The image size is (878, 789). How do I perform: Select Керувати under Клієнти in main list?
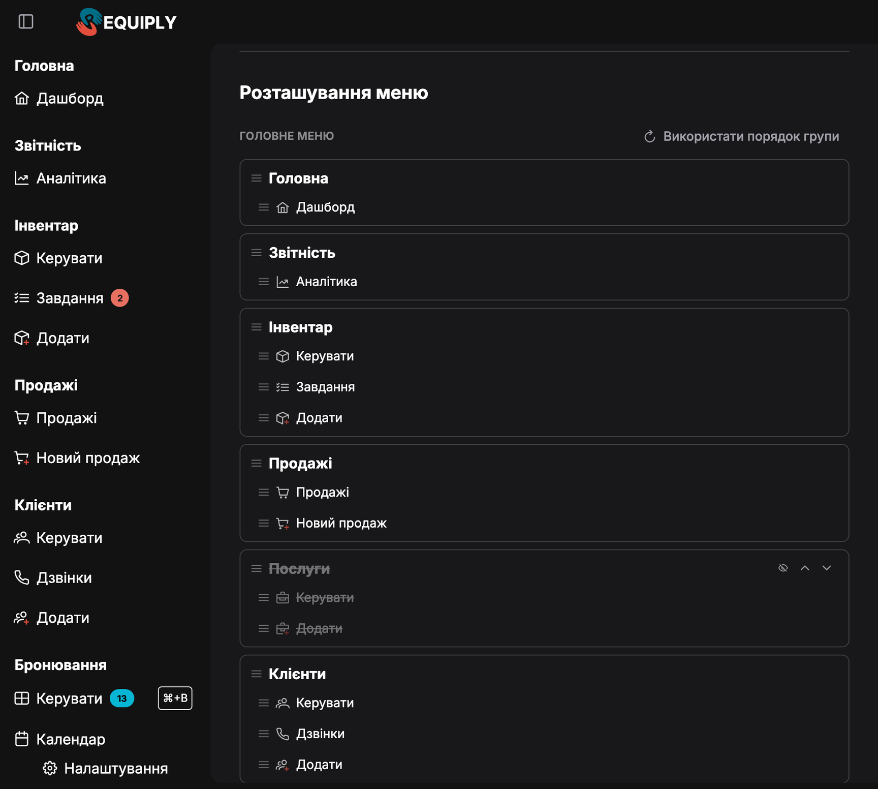pos(325,703)
